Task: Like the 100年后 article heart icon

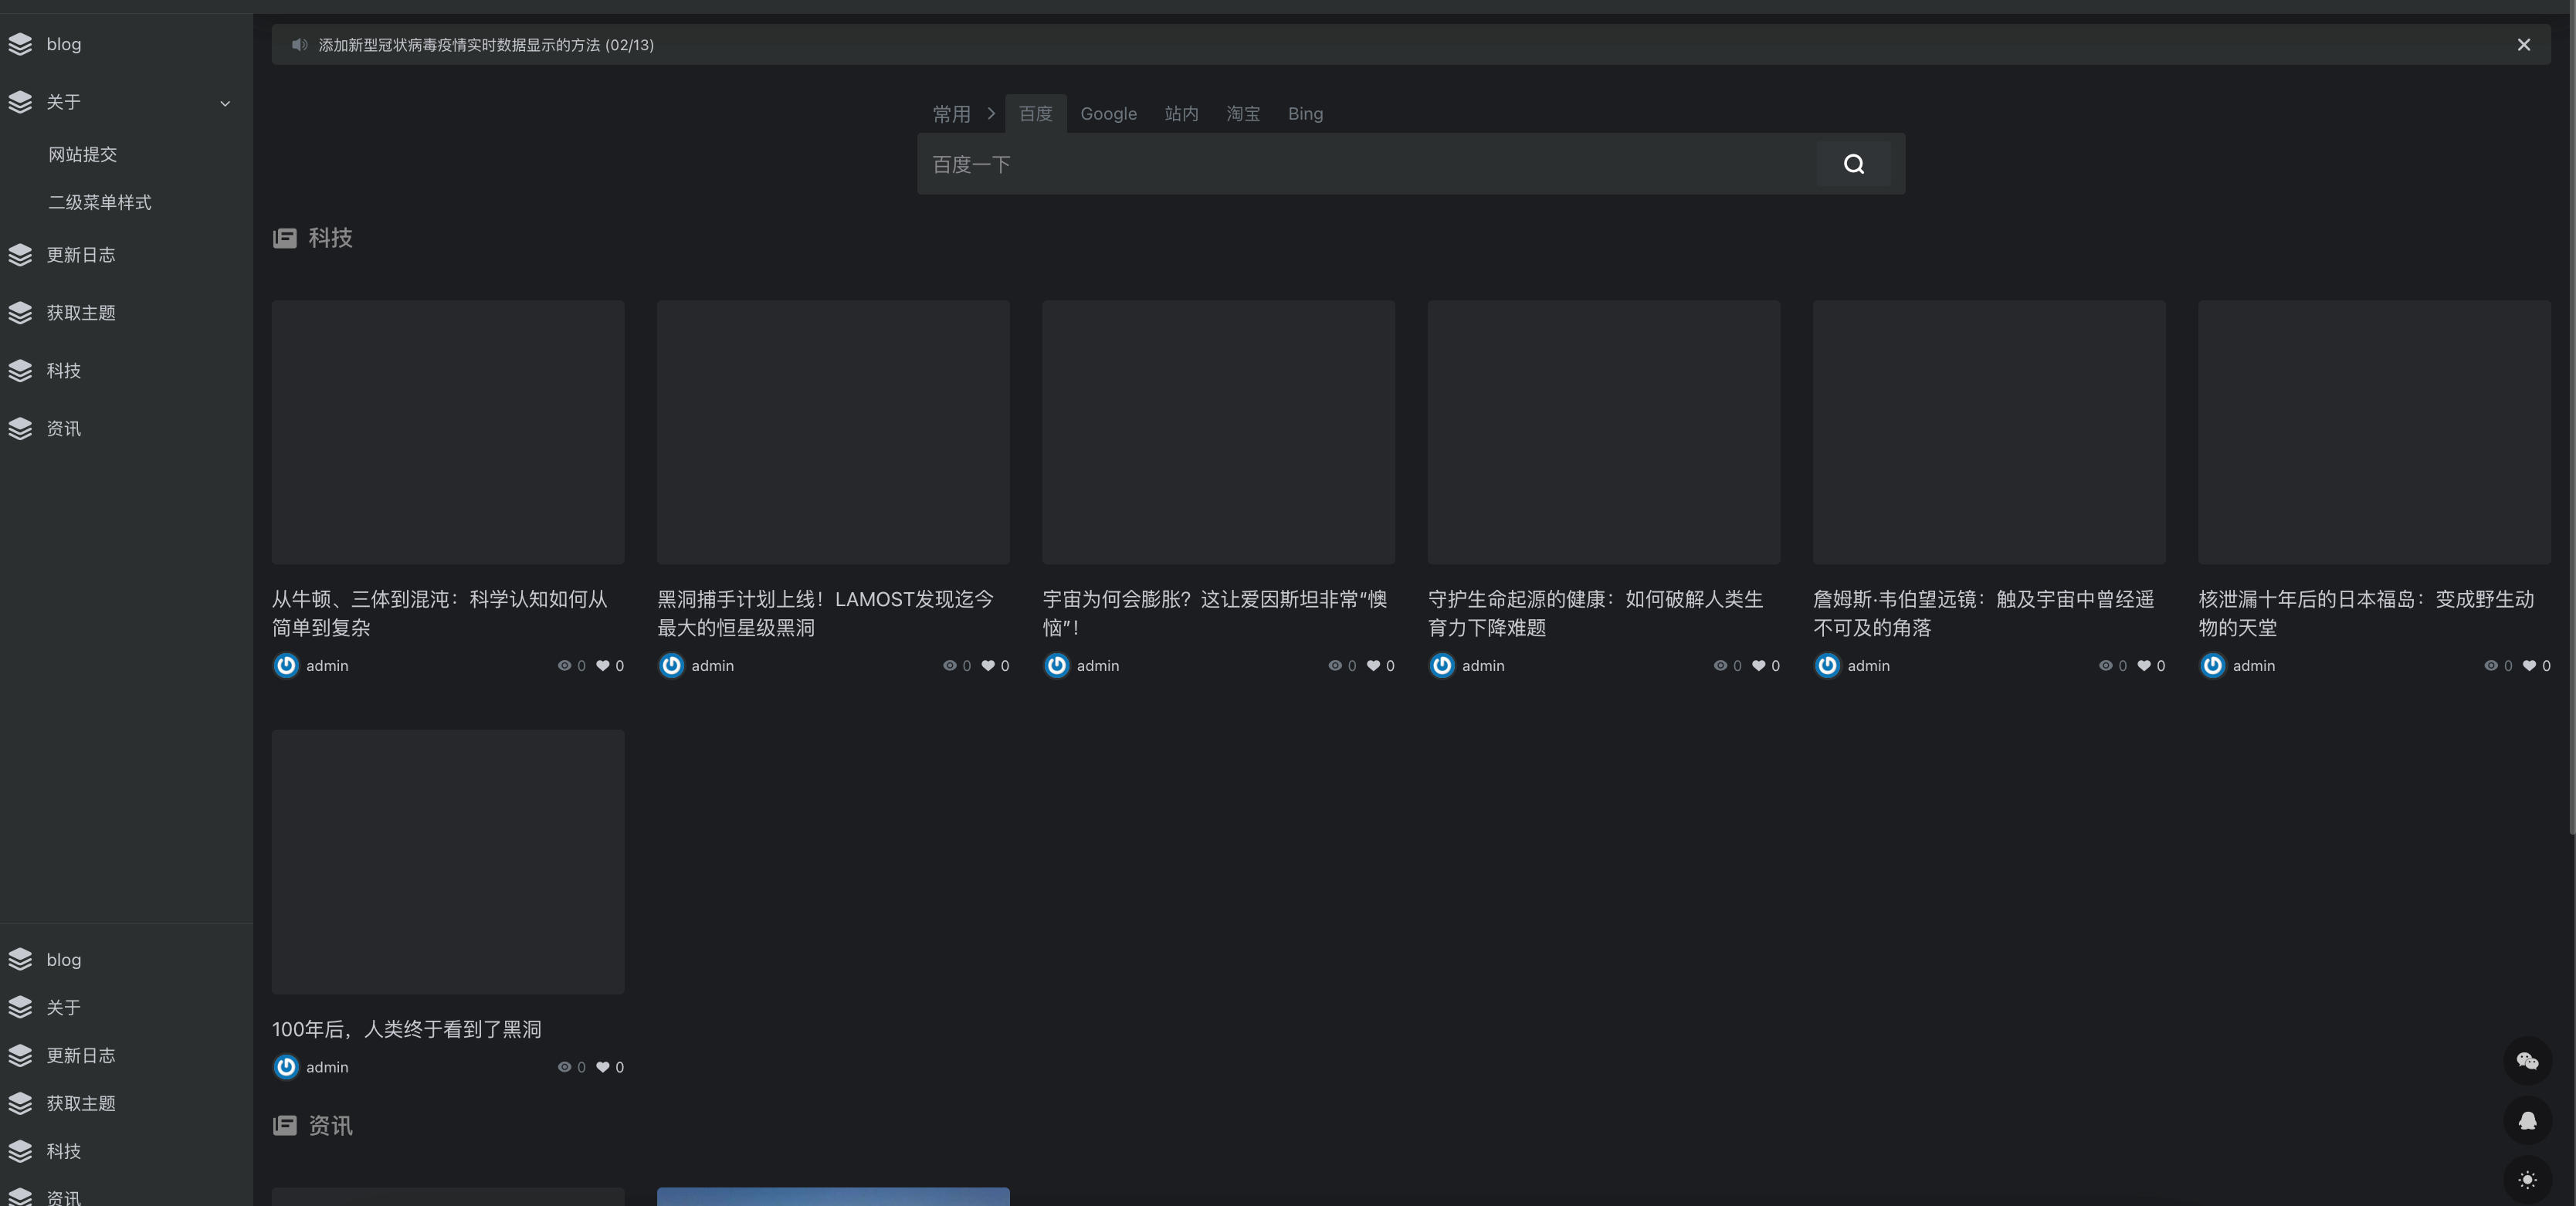Action: [x=602, y=1068]
